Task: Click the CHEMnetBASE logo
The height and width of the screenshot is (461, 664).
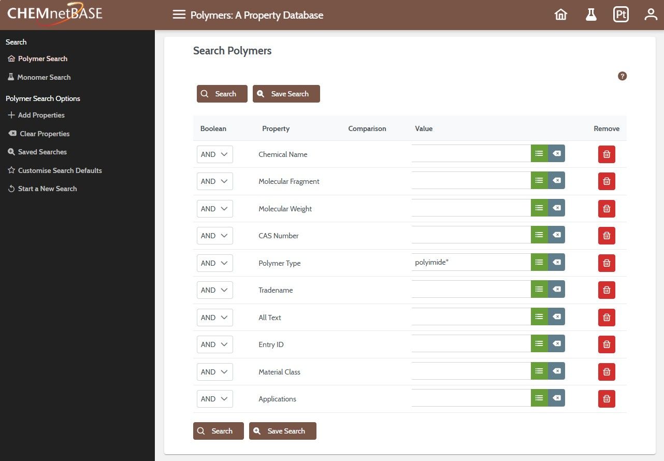Action: (x=55, y=13)
